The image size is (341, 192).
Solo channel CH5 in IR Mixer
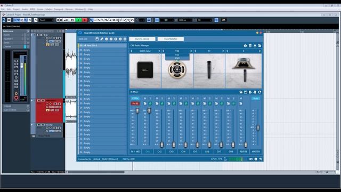coord(198,98)
